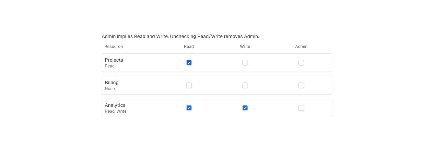Click the Admin column header

[x=301, y=47]
